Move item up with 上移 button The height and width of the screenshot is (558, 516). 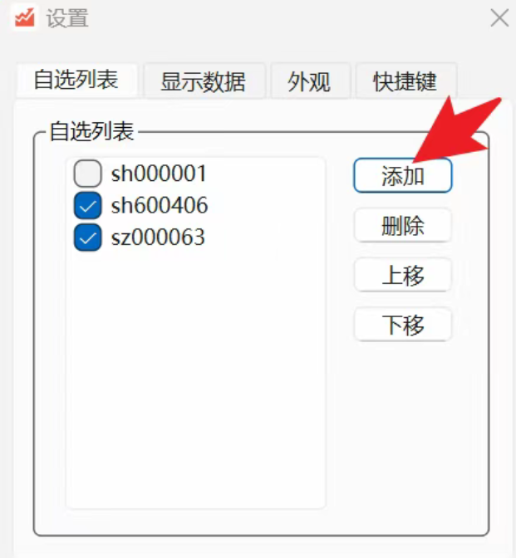click(x=403, y=275)
